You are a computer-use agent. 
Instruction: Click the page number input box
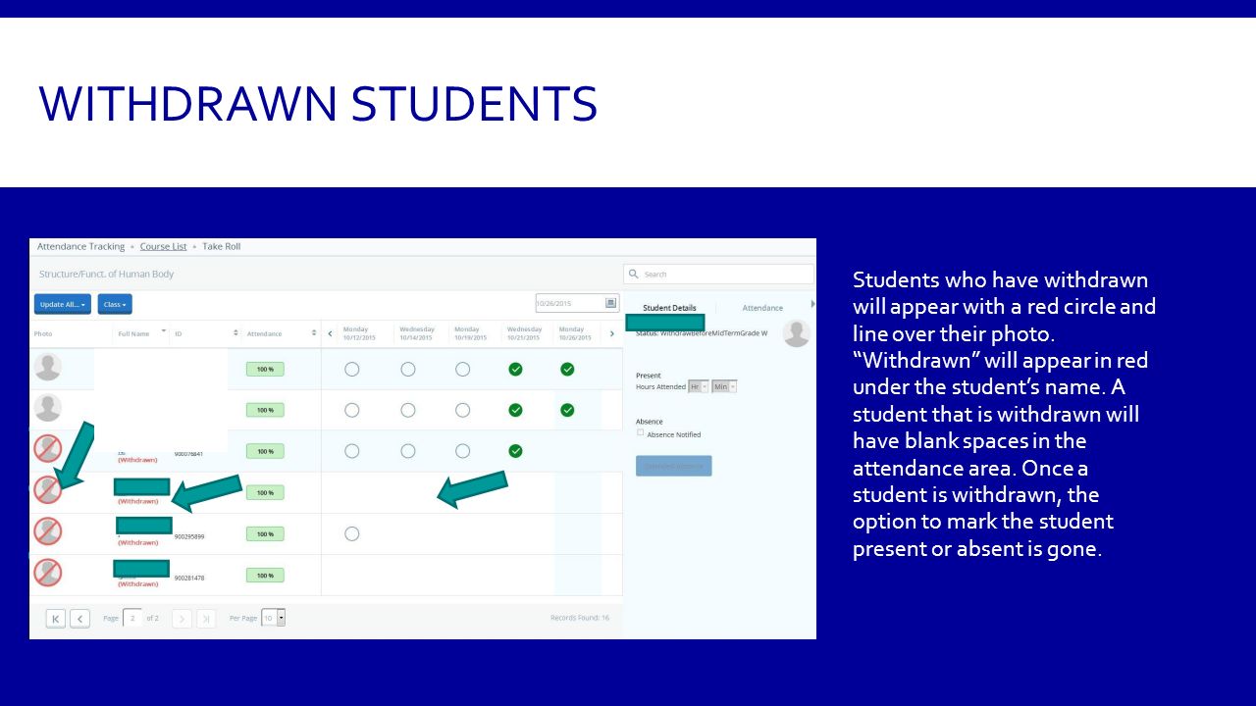coord(132,618)
